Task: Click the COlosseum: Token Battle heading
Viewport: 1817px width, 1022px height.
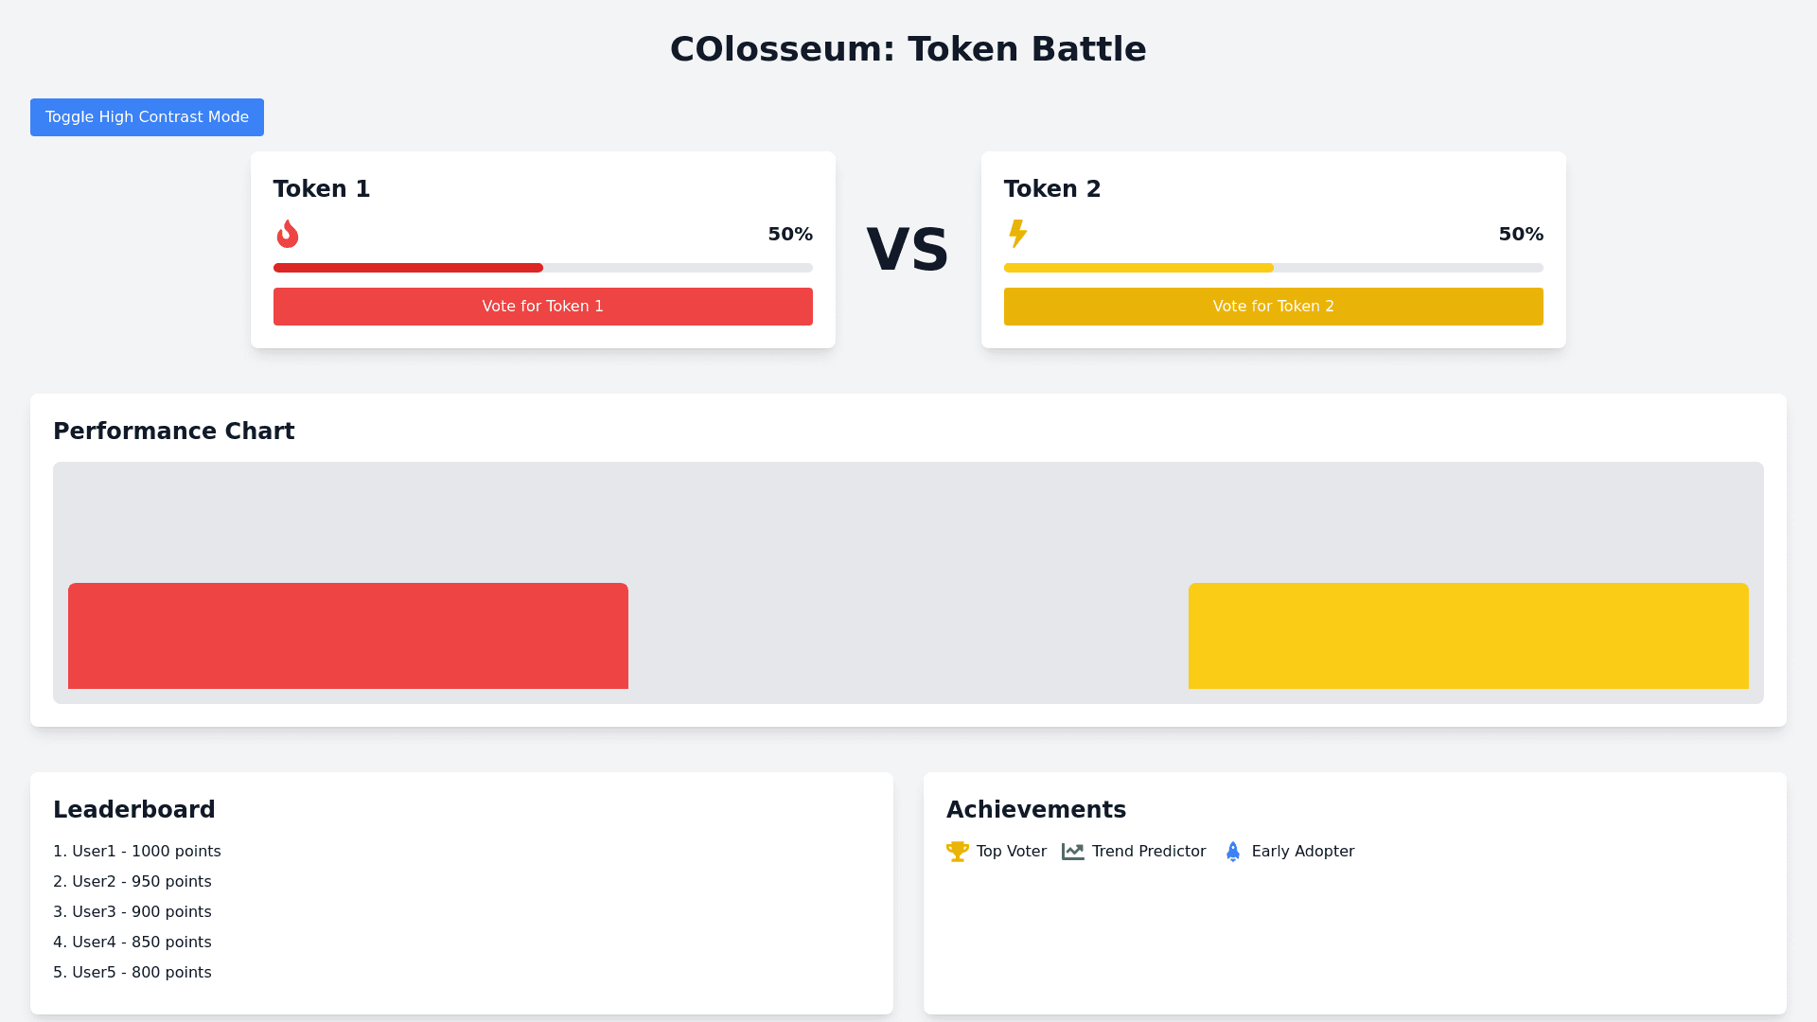Action: (x=908, y=49)
